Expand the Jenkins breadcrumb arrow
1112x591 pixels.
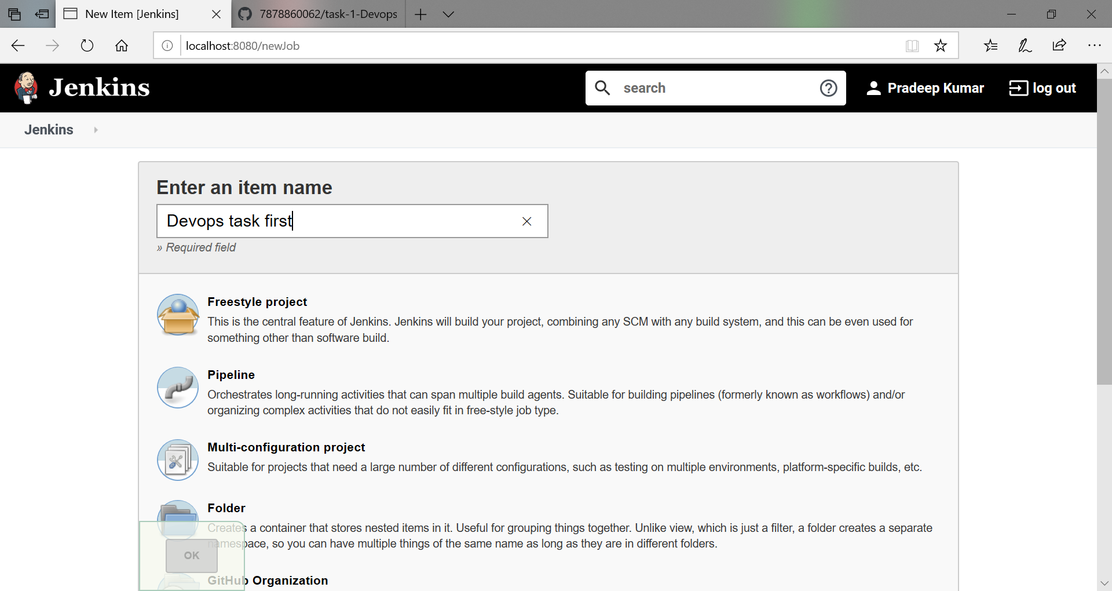click(x=96, y=130)
